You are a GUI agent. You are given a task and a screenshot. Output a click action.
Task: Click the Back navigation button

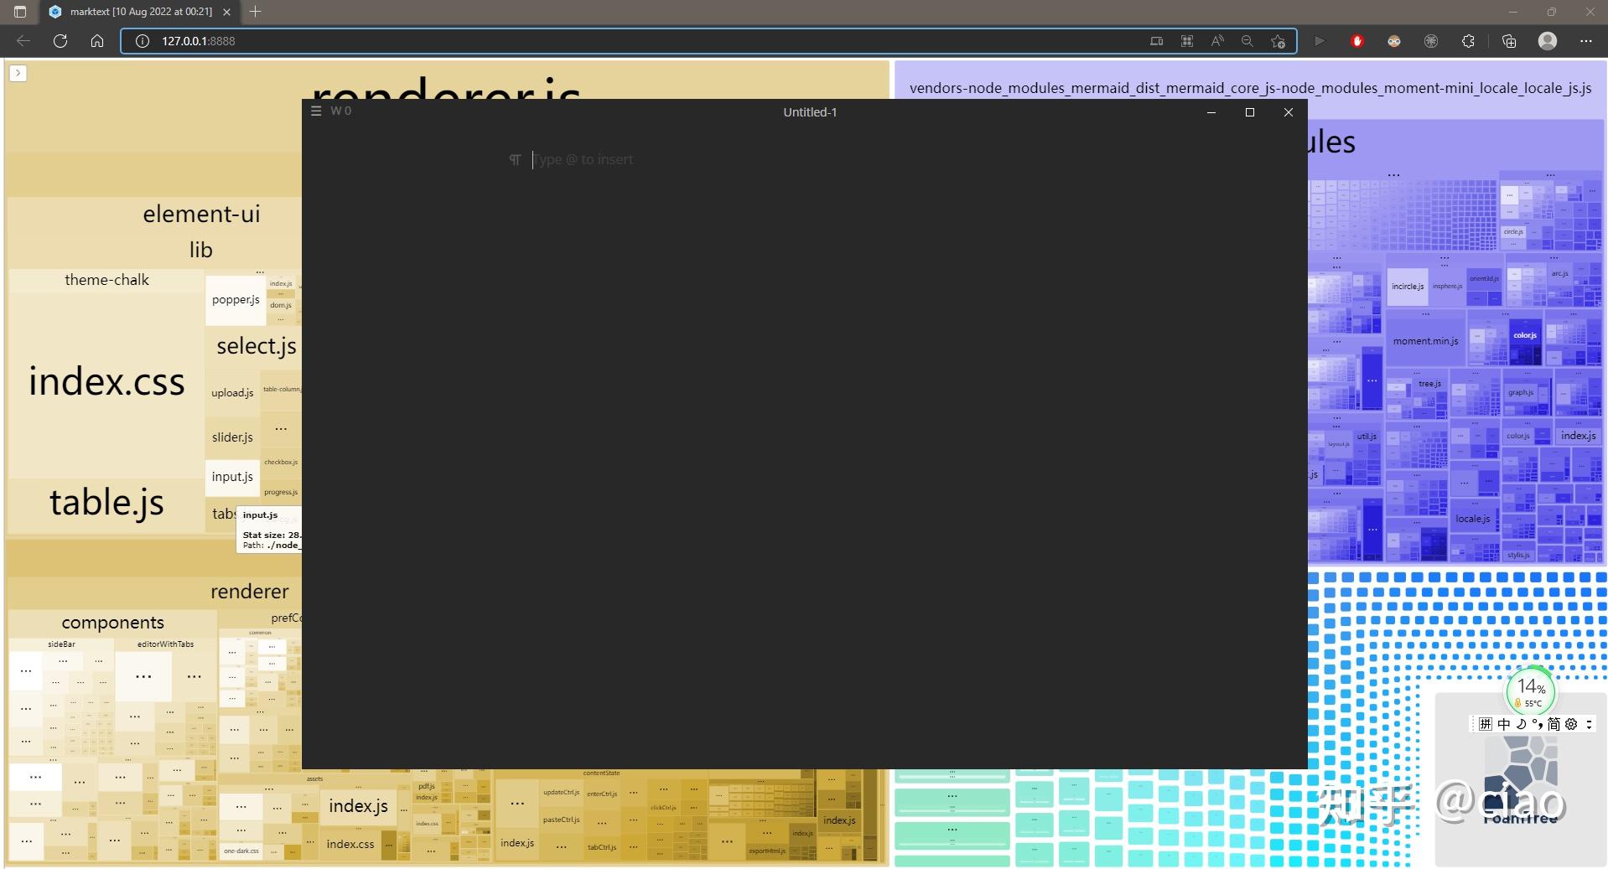tap(23, 40)
